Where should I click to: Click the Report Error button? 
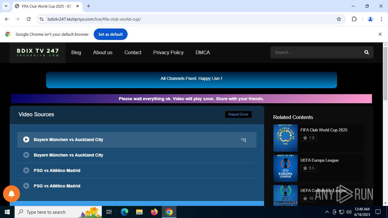pos(238,114)
